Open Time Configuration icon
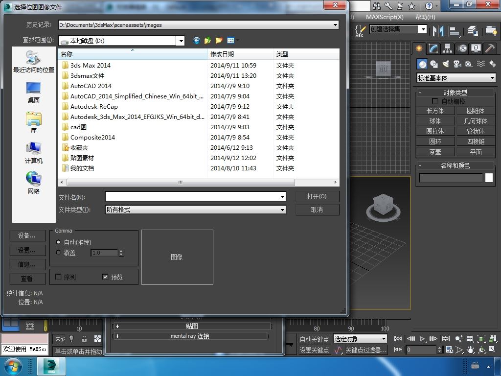Image resolution: width=501 pixels, height=376 pixels. [450, 350]
